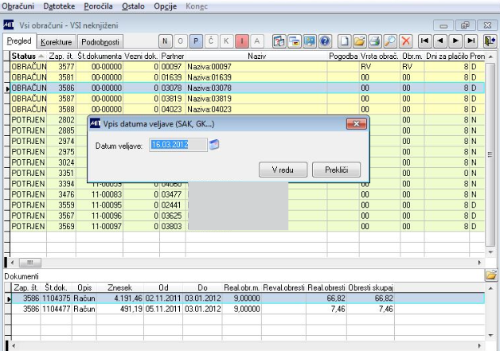Image resolution: width=500 pixels, height=351 pixels.
Task: Confirm the date with V redu button
Action: point(283,170)
